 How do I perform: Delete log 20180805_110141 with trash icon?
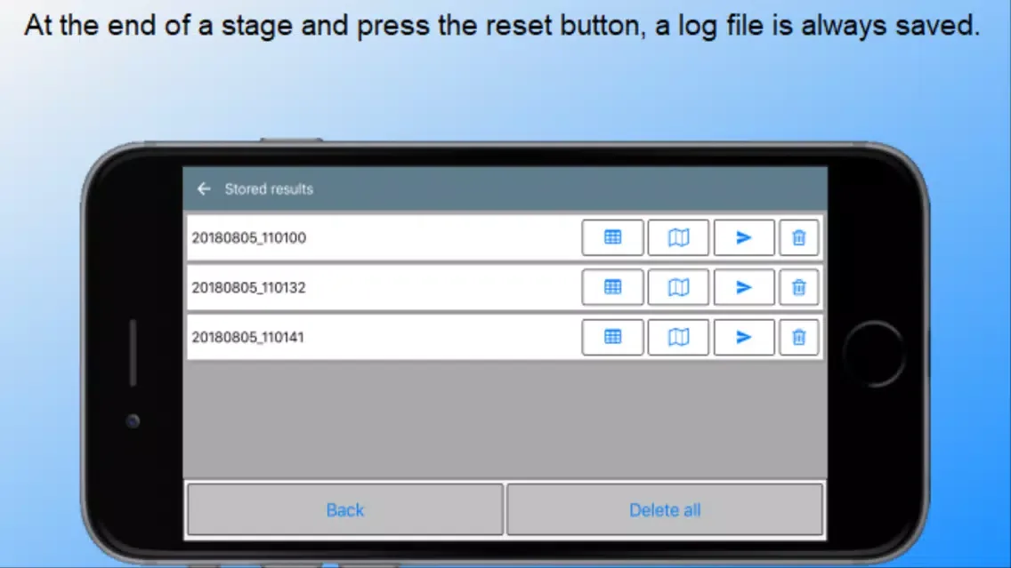point(799,337)
